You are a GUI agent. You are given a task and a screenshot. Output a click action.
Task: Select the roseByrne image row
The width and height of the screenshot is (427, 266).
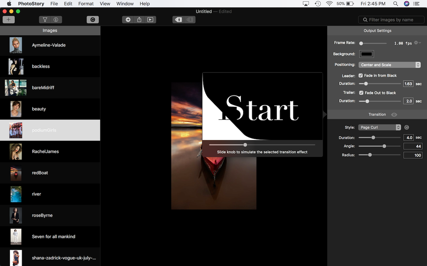(50, 215)
